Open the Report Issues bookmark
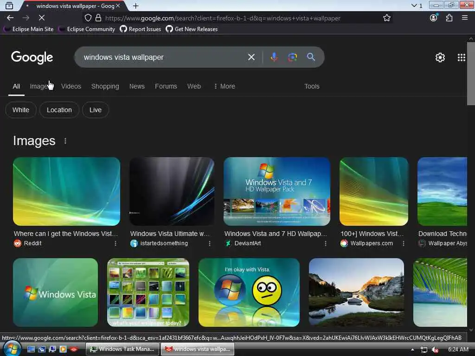The width and height of the screenshot is (475, 356). pyautogui.click(x=141, y=29)
